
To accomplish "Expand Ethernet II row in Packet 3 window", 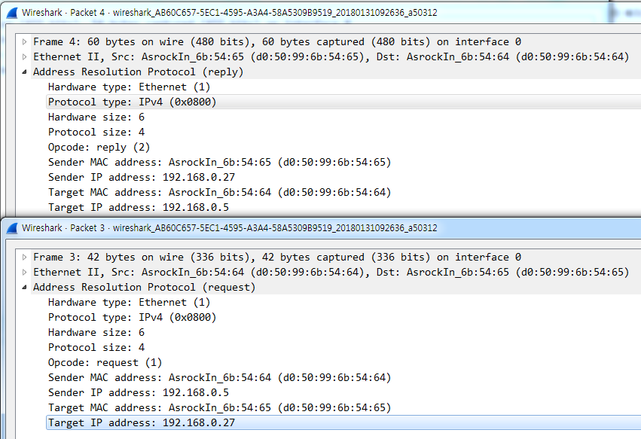I will 25,273.
